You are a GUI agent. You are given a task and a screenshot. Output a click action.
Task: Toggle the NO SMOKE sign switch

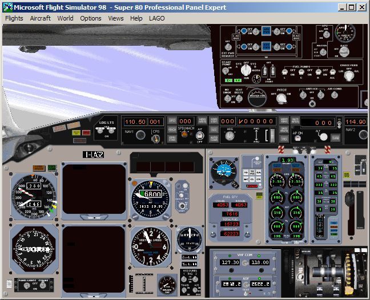tap(227, 99)
